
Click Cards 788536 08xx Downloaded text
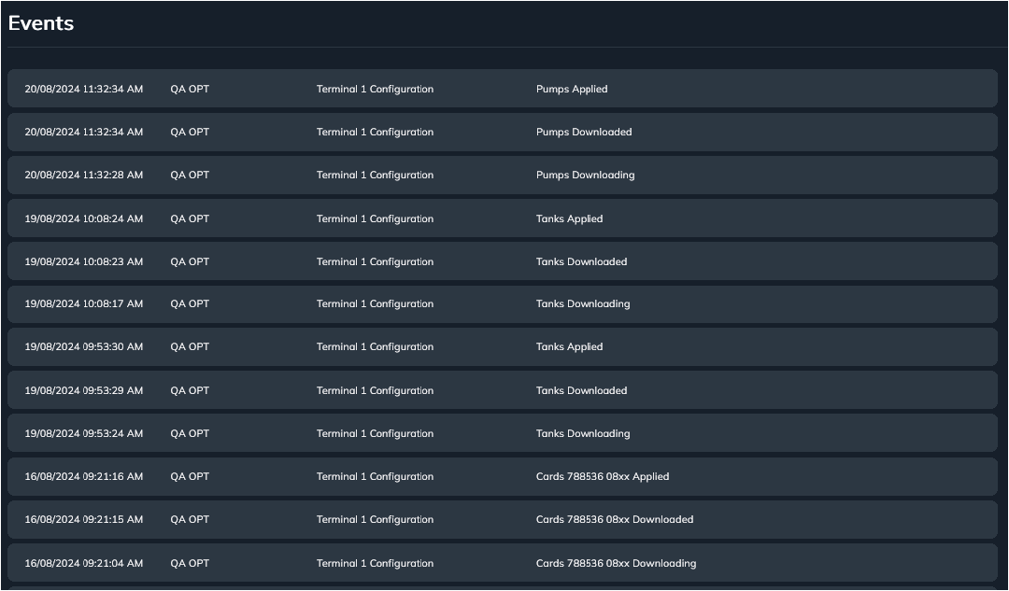615,520
